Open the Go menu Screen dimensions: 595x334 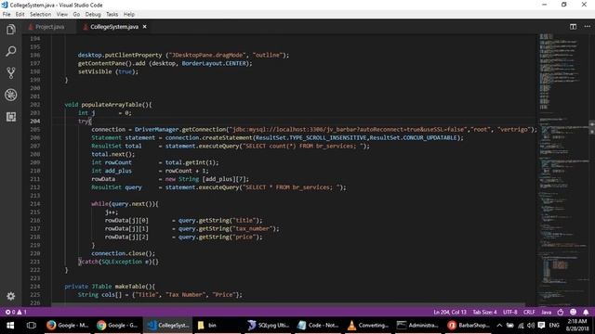[x=76, y=15]
